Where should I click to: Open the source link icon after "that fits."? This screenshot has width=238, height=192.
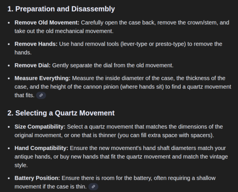pos(41,95)
